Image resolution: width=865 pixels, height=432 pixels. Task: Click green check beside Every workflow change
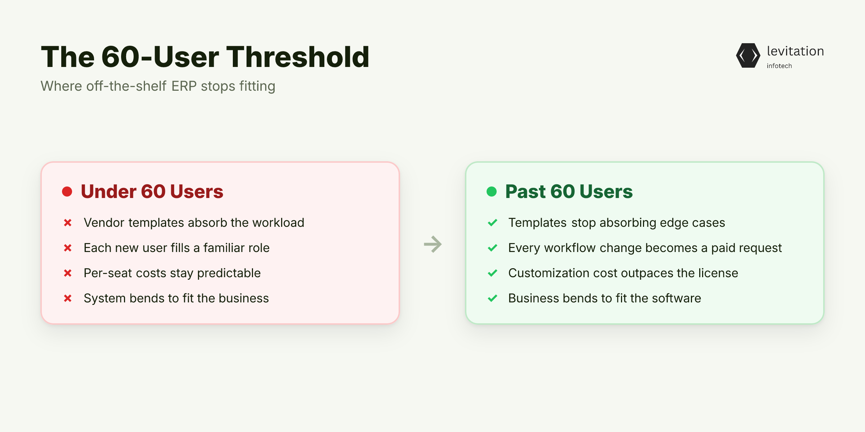492,248
